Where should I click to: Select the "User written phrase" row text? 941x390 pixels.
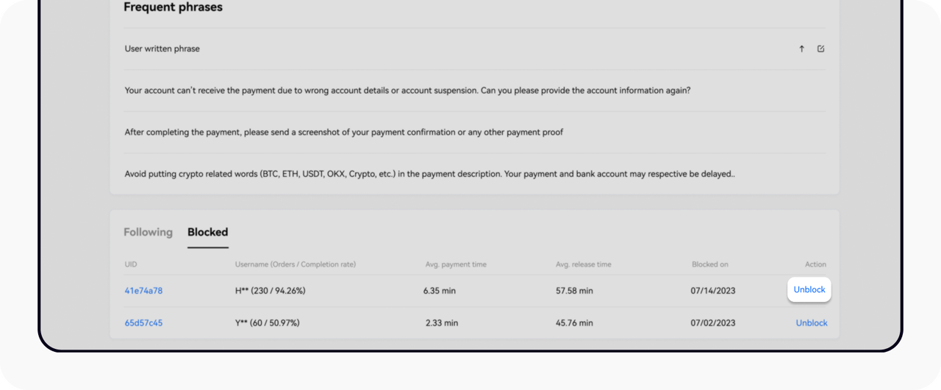pos(162,49)
